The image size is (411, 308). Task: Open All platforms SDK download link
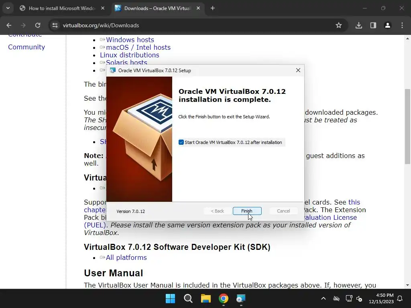click(126, 257)
